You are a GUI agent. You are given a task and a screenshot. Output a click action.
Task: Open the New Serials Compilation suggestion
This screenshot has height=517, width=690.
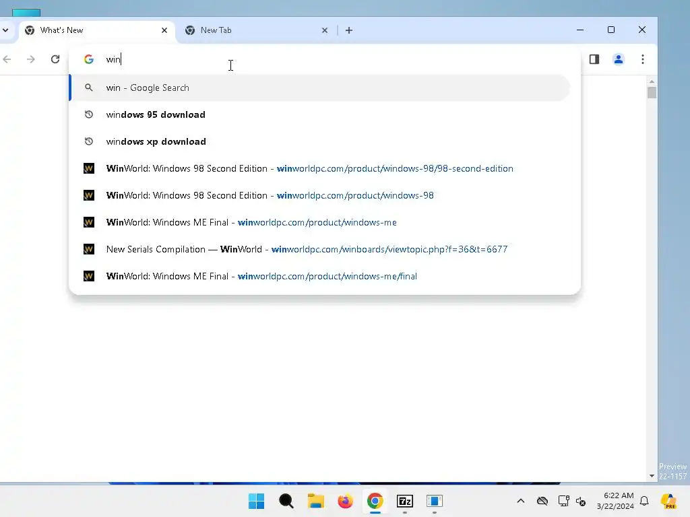(320, 249)
